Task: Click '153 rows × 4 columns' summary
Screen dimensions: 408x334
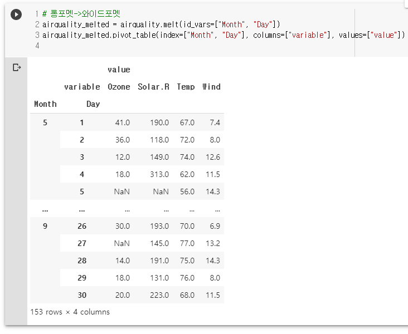Action: point(70,312)
